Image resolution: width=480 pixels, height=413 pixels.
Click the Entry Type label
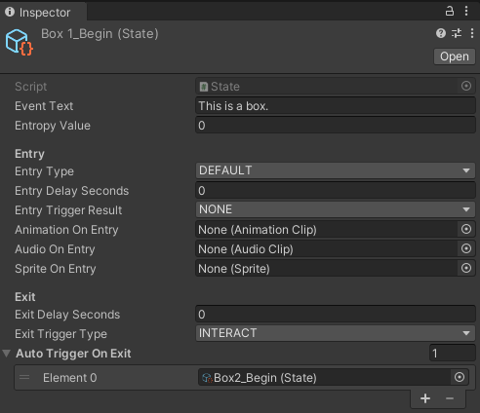point(44,171)
